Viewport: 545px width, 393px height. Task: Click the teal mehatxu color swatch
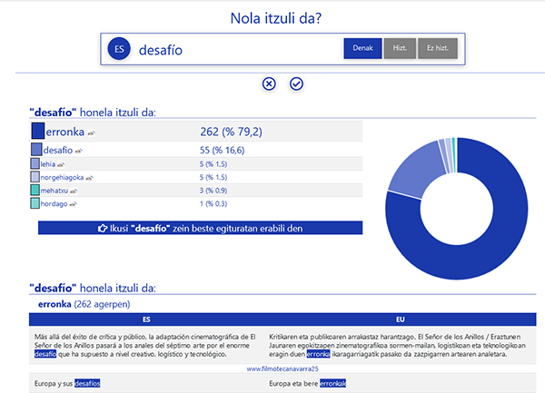tap(35, 192)
